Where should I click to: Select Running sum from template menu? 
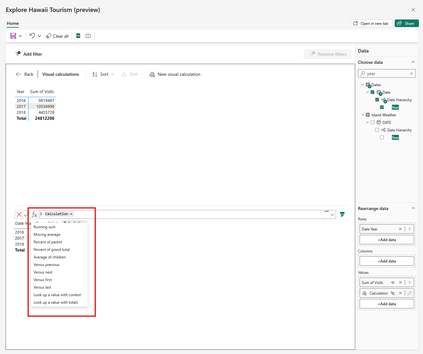[x=45, y=227]
